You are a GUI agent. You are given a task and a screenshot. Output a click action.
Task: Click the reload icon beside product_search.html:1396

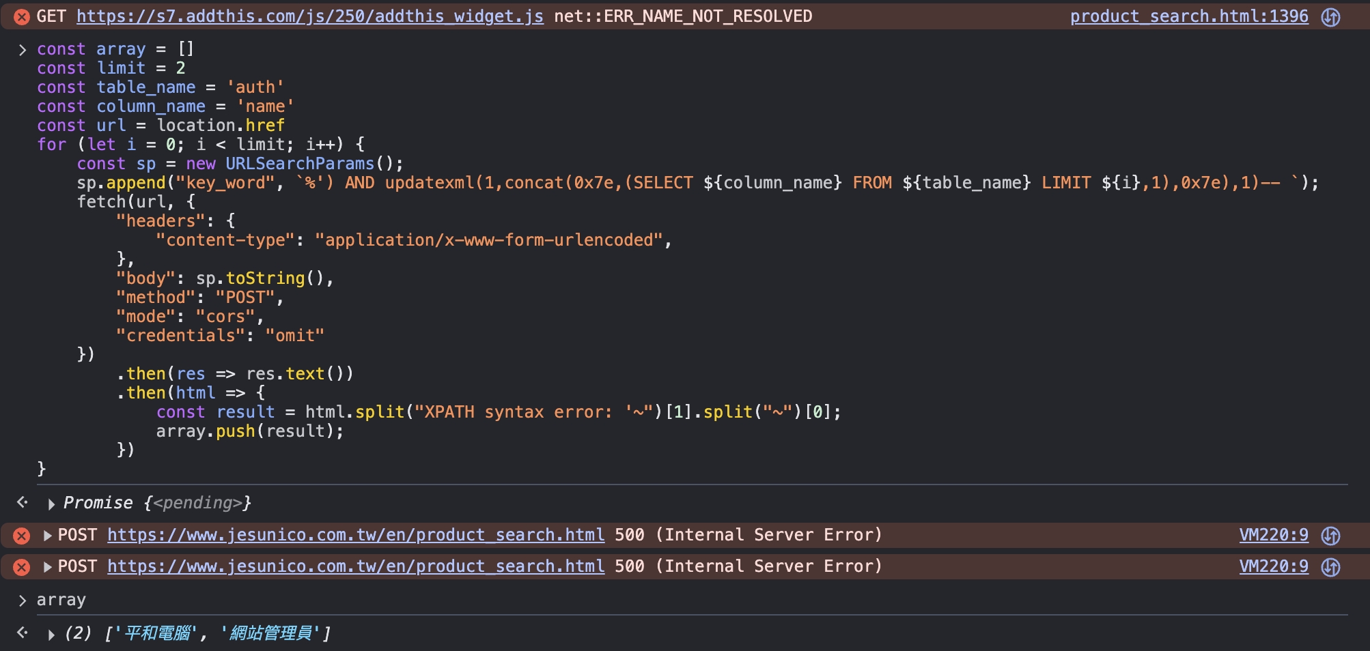(x=1331, y=17)
